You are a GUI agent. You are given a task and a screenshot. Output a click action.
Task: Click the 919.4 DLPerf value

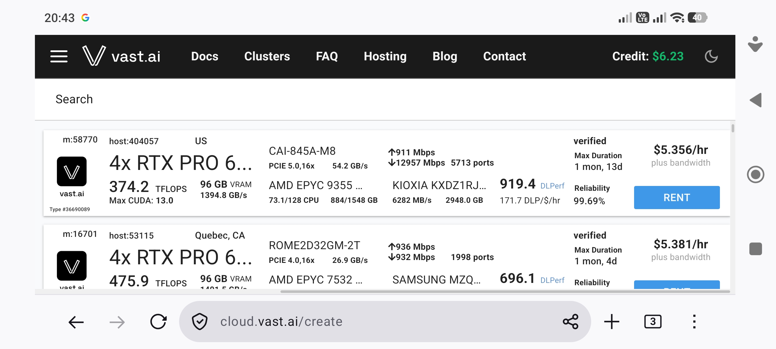(518, 184)
